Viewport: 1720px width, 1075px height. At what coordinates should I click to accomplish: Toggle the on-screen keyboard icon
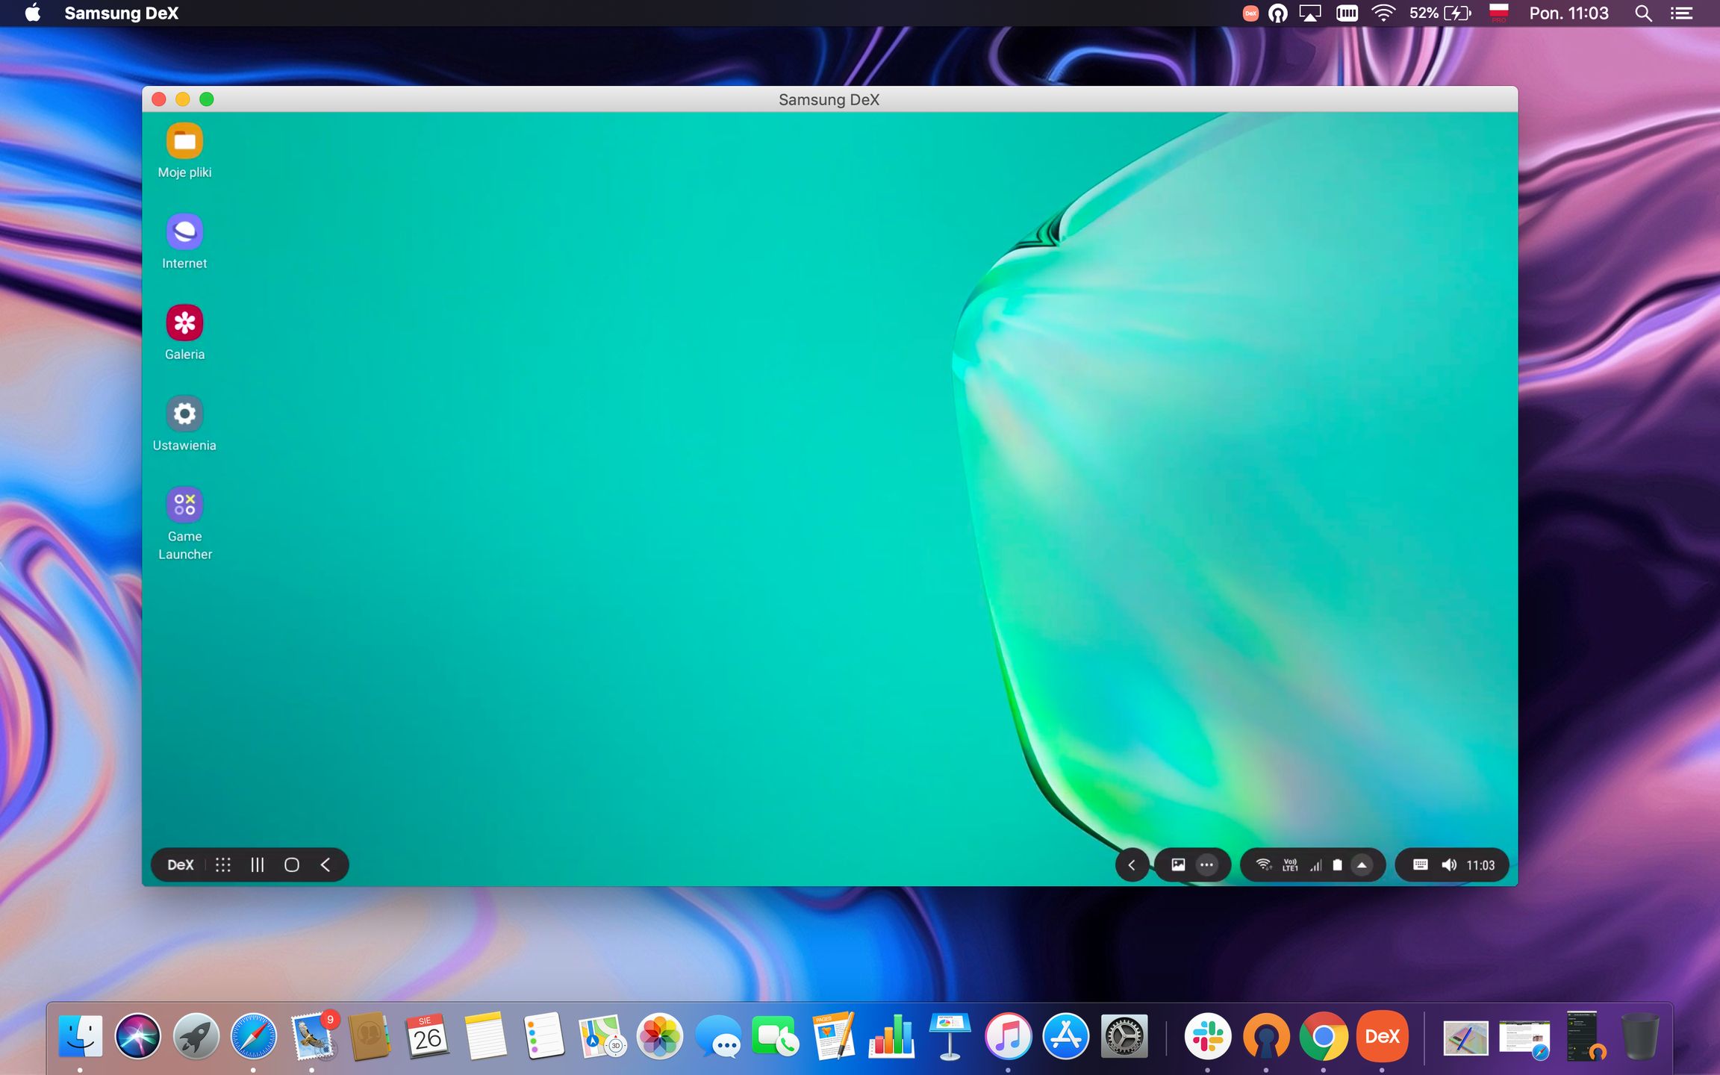(1420, 864)
